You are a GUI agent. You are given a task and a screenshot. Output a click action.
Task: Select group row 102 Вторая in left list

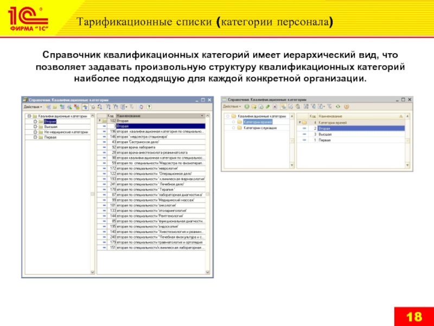pyautogui.click(x=151, y=121)
